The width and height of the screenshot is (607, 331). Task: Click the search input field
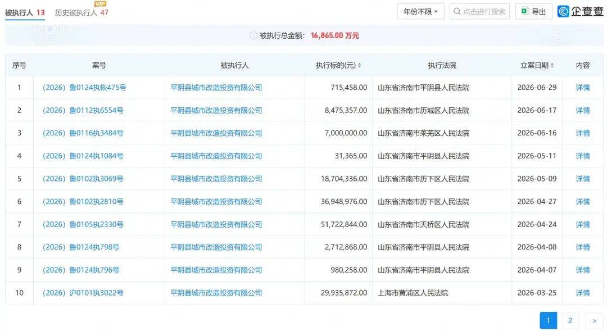(x=479, y=12)
